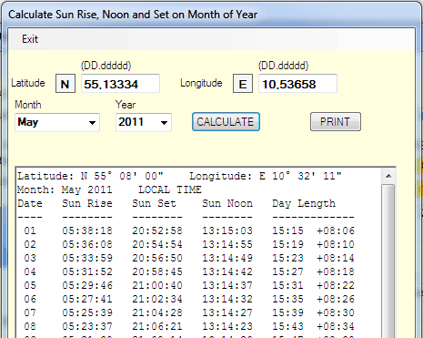Click the PRINT button
Viewport: 423px width, 338px height.
point(336,122)
